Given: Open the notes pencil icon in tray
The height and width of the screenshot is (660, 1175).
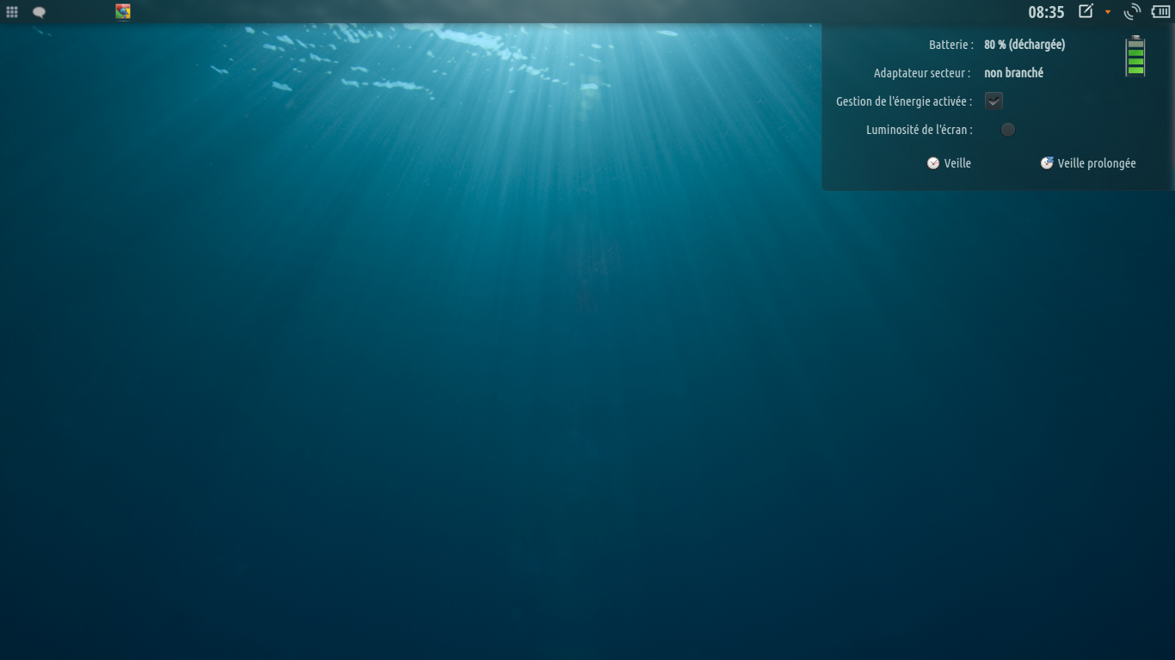Looking at the screenshot, I should 1086,11.
